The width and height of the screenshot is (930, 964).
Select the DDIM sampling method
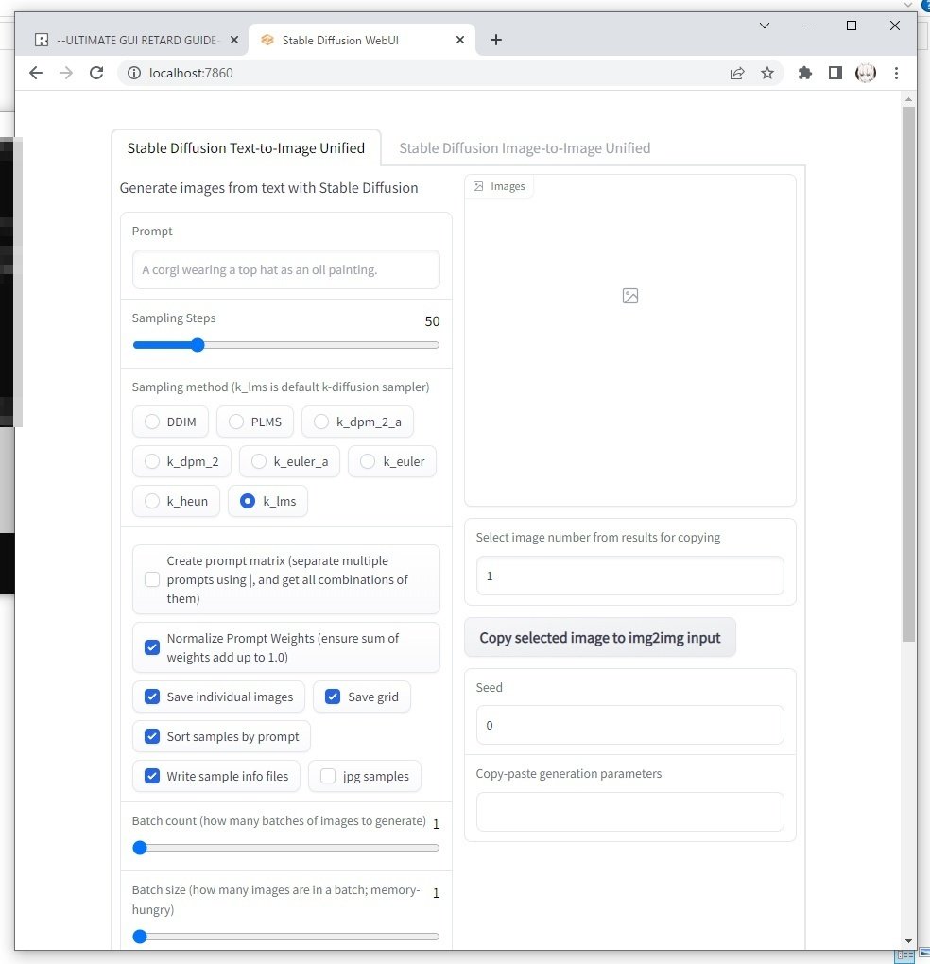click(x=170, y=422)
